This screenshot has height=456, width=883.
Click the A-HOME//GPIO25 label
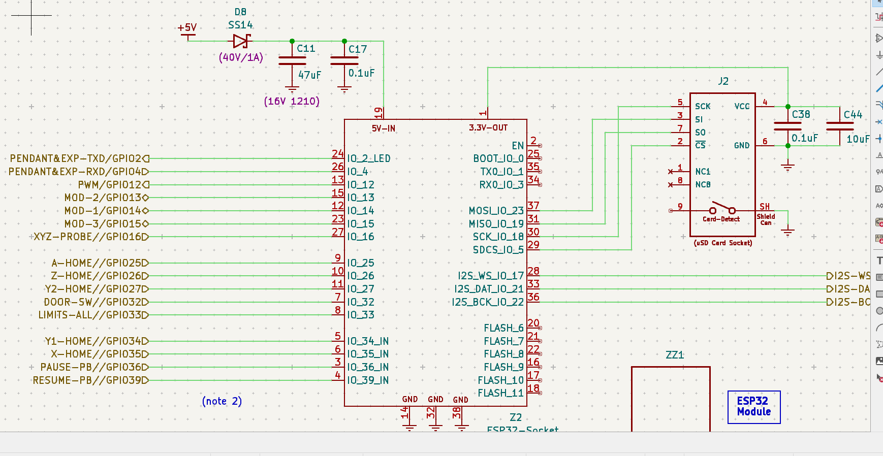tap(100, 264)
